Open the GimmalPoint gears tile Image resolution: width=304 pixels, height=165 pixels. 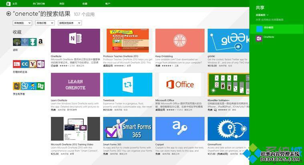coord(228,128)
